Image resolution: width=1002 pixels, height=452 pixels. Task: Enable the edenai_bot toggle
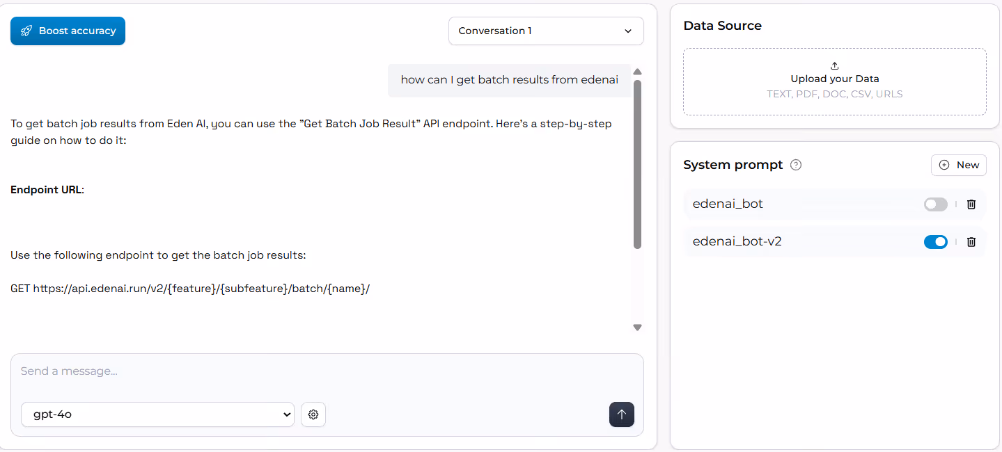click(936, 204)
